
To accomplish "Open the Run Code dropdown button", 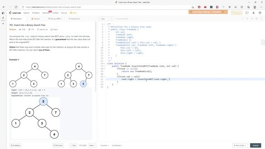I will click(240, 145).
